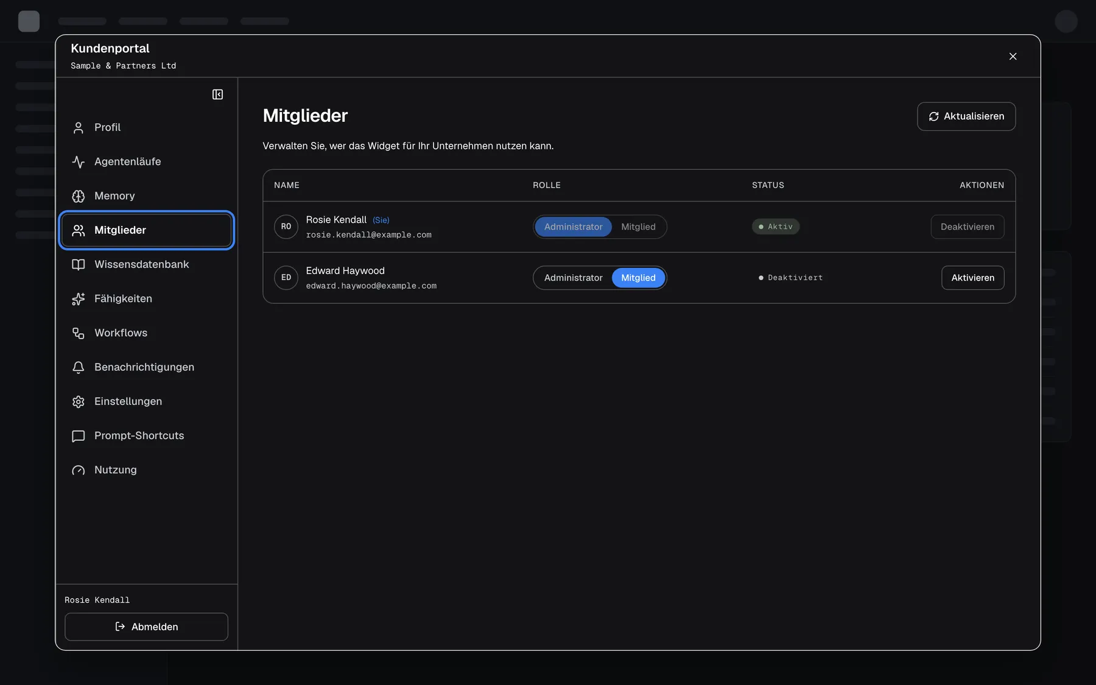Set Rosie Kendall's role to Mitglied
Image resolution: width=1096 pixels, height=685 pixels.
pyautogui.click(x=638, y=227)
